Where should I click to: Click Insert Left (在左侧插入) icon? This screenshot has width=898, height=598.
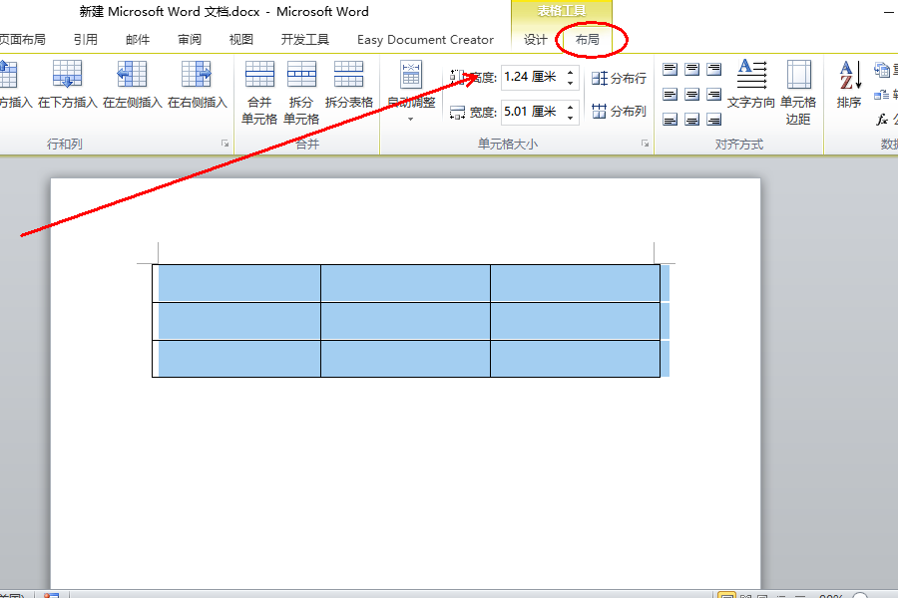132,75
